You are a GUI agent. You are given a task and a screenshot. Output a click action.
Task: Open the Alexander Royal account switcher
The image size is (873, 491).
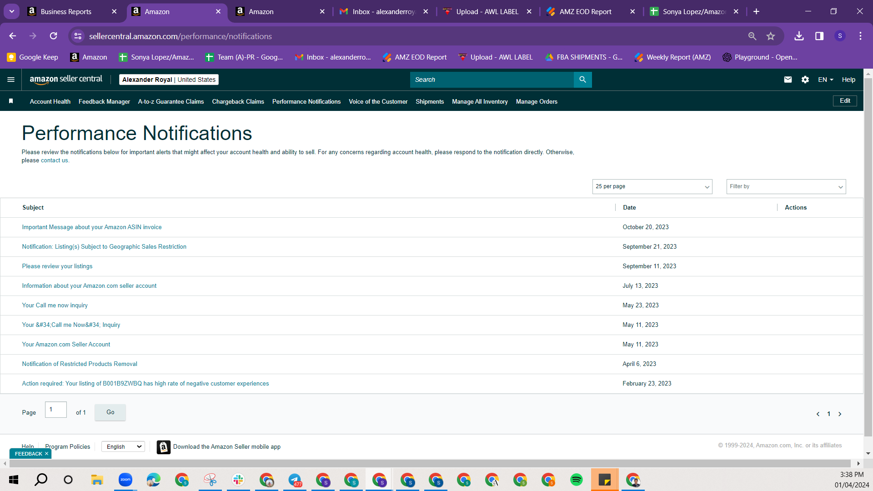169,80
